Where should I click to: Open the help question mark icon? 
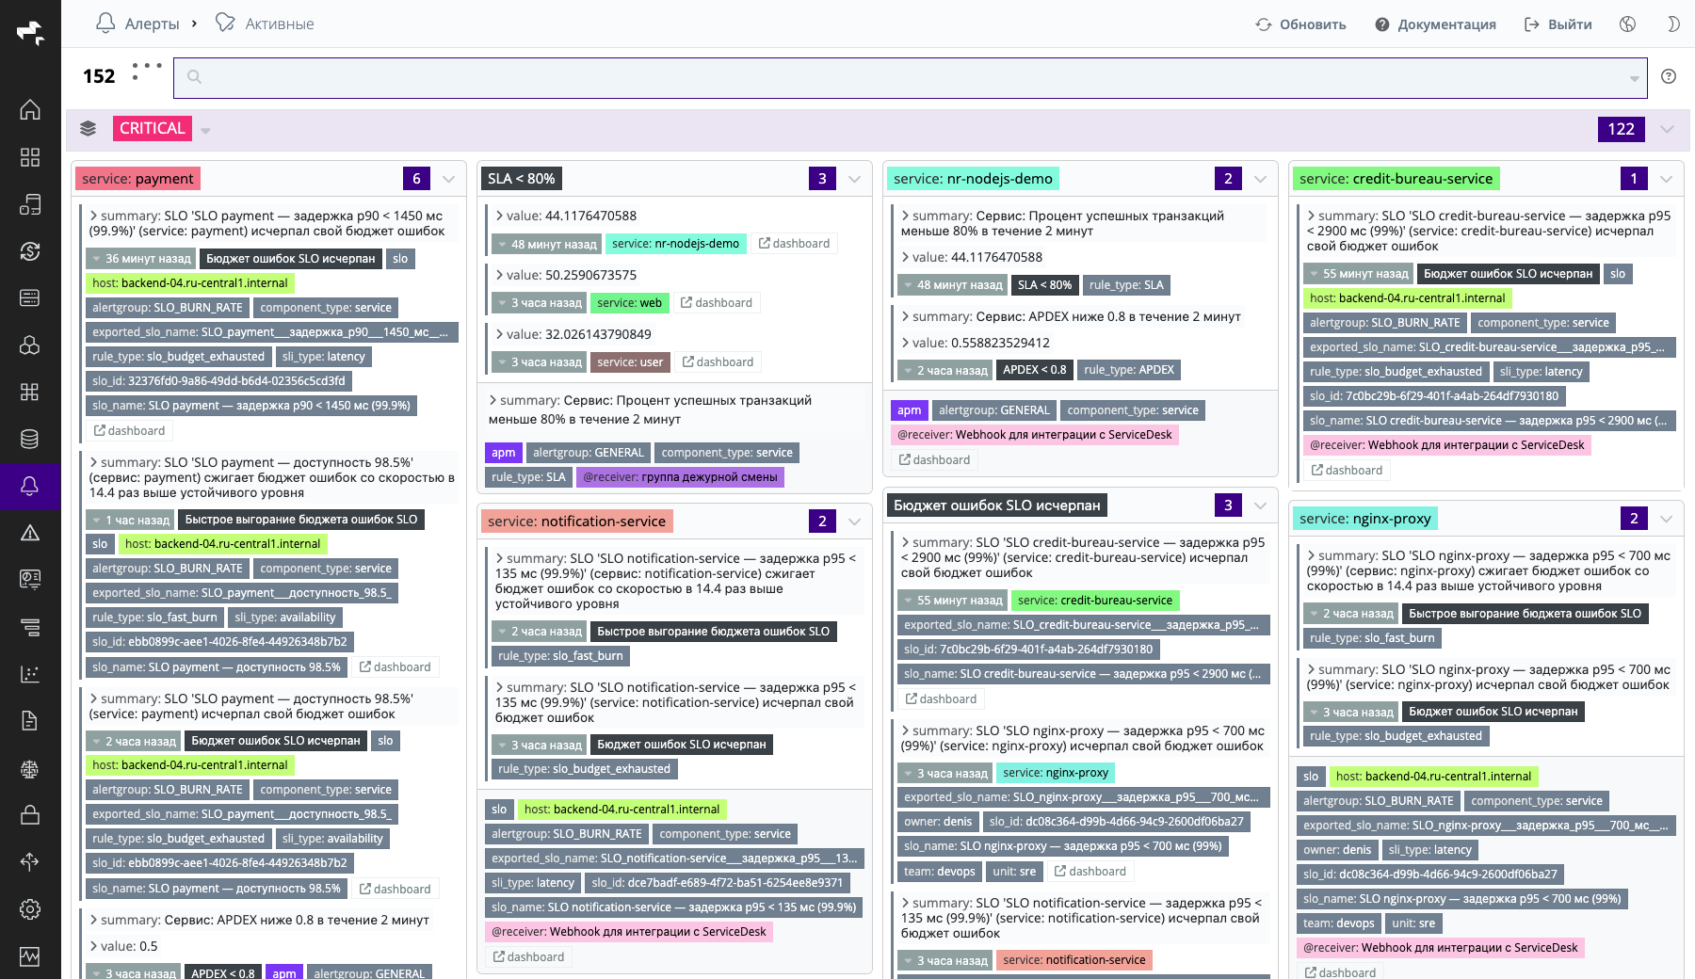coord(1669,77)
